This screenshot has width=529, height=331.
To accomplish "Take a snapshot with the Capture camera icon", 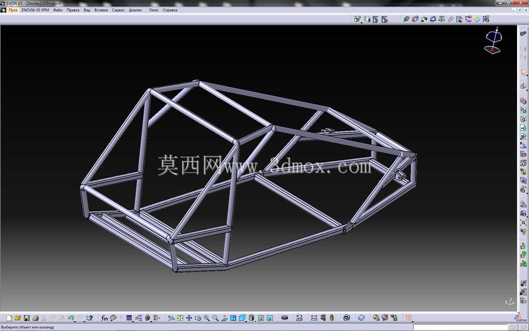I will tap(285, 318).
